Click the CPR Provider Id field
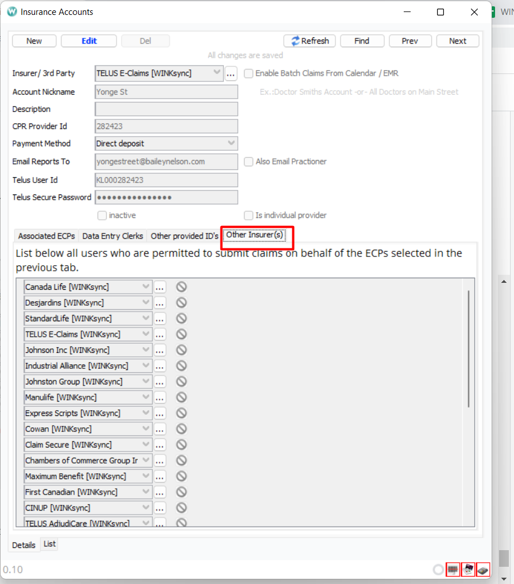514x584 pixels. (x=166, y=126)
